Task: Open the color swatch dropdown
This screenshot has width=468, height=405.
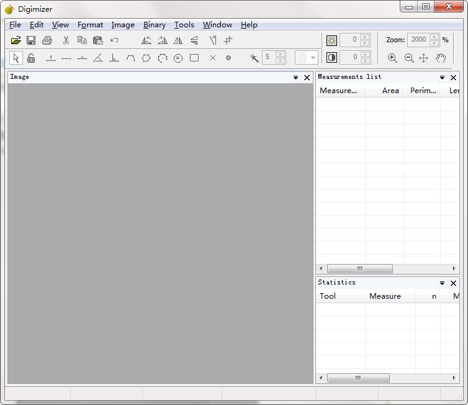Action: click(313, 58)
